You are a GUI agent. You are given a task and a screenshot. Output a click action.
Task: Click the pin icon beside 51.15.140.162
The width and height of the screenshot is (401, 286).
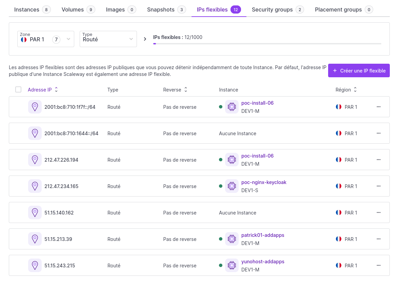35,212
